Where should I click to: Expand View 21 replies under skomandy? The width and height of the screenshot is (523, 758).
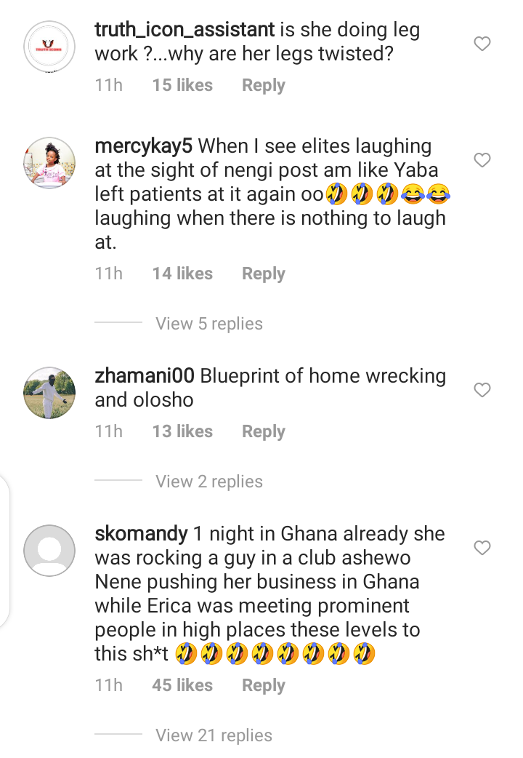[214, 735]
